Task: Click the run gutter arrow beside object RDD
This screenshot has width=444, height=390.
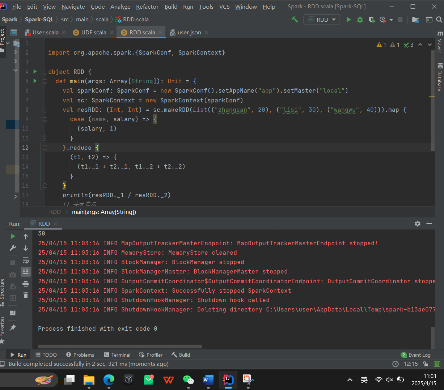Action: pos(35,72)
